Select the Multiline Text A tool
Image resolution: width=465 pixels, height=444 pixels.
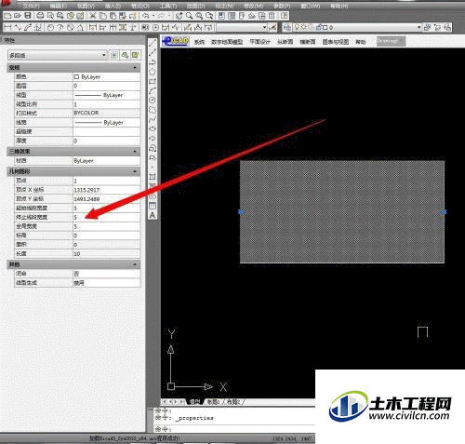click(x=153, y=215)
